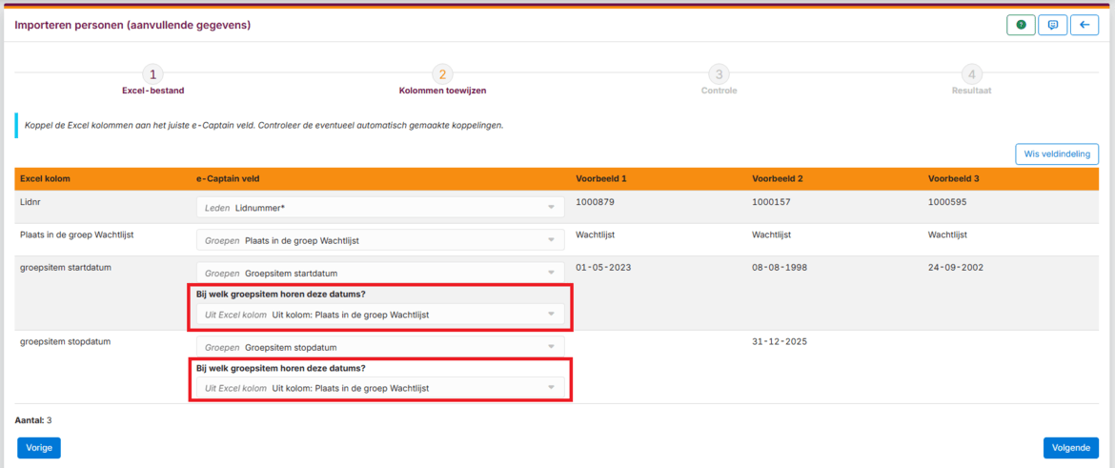Click the Excel kolom column header
The width and height of the screenshot is (1115, 468).
click(x=44, y=178)
